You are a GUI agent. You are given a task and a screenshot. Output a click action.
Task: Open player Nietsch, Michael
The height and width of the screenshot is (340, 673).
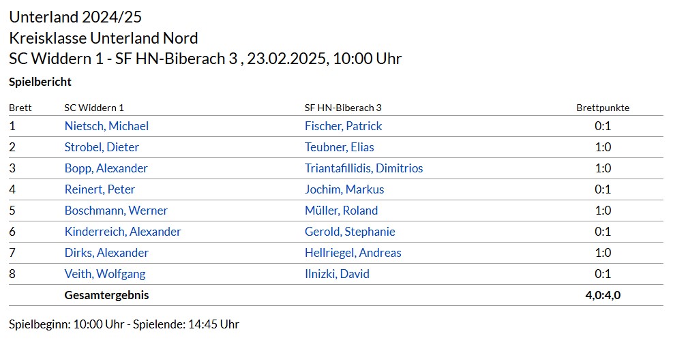click(106, 126)
